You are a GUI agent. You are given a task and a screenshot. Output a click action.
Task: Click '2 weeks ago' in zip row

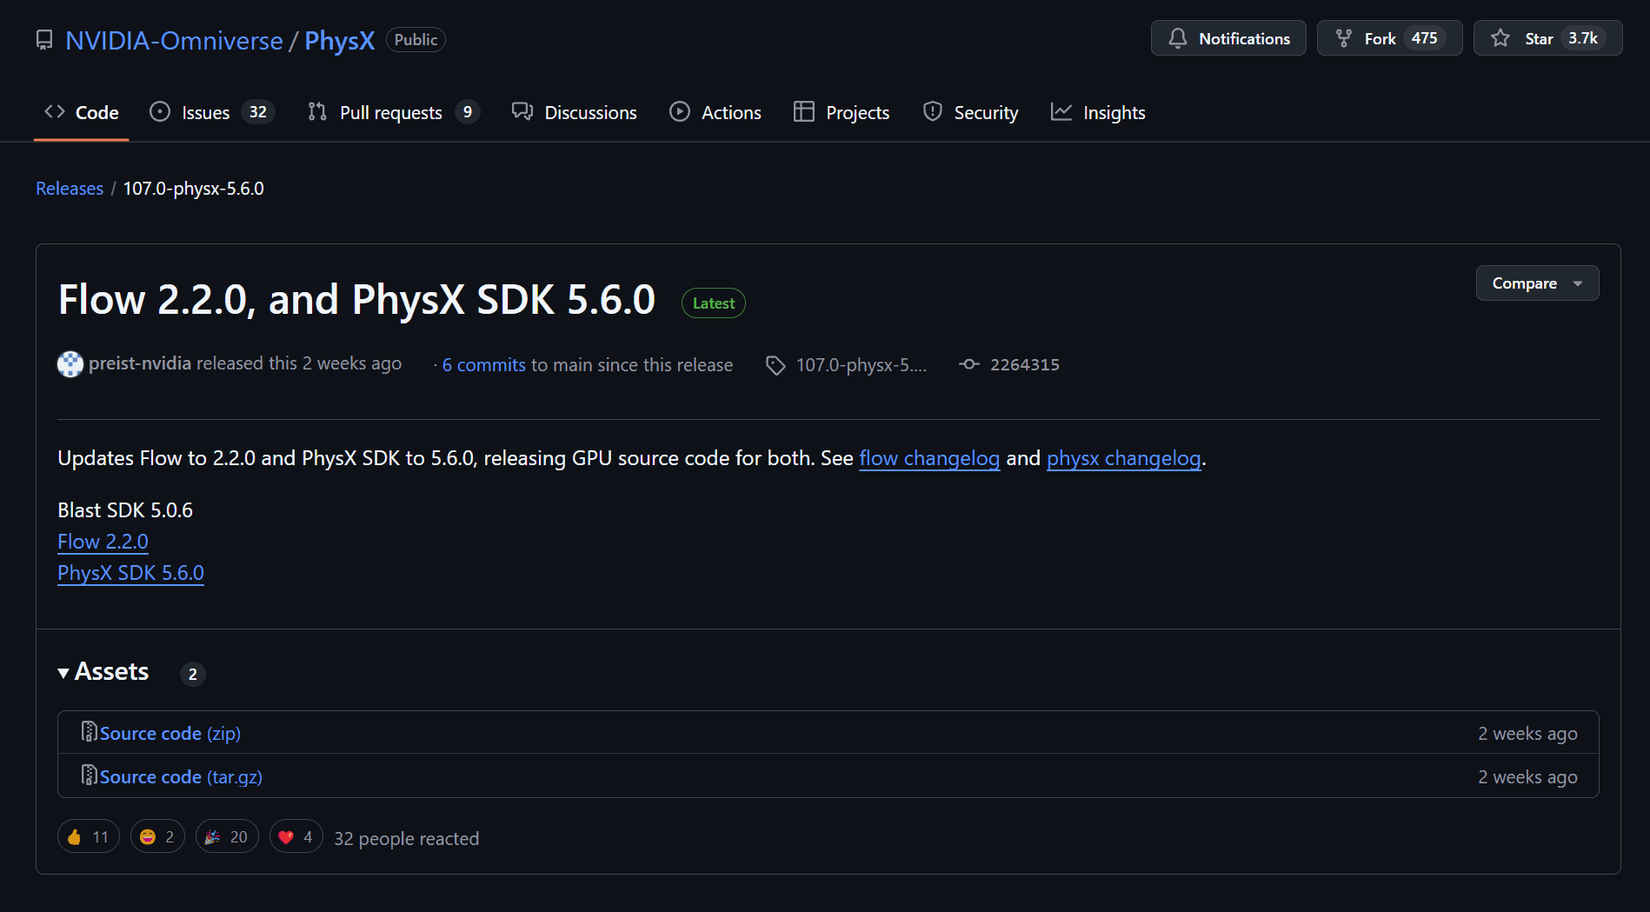point(1527,734)
